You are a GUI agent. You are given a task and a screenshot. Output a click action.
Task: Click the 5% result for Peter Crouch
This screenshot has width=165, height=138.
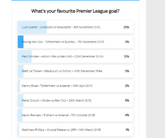(127, 100)
